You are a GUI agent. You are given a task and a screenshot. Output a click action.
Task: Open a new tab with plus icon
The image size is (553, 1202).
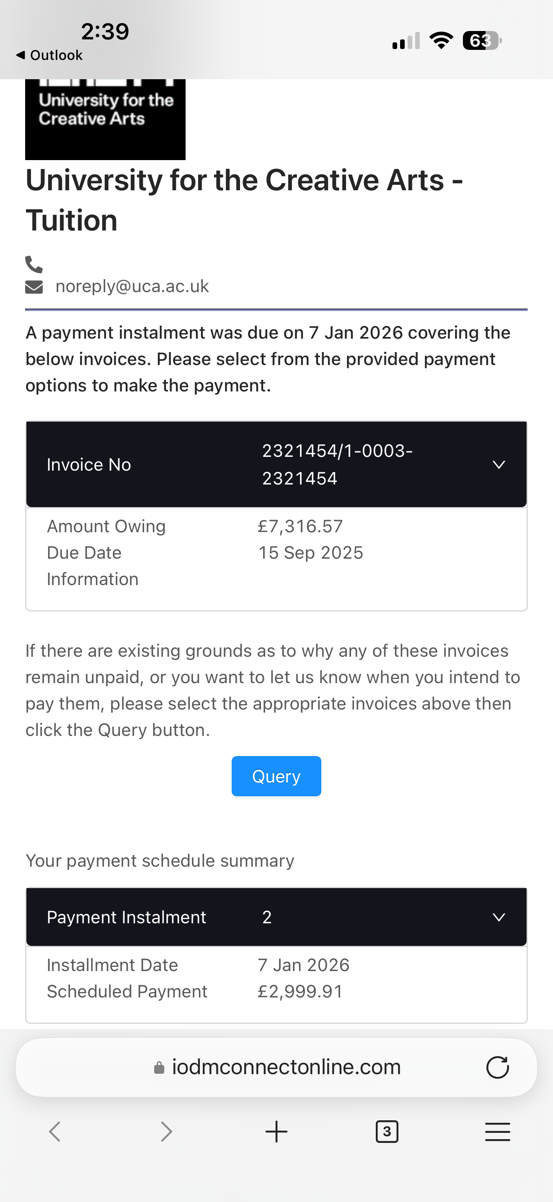pyautogui.click(x=276, y=1132)
